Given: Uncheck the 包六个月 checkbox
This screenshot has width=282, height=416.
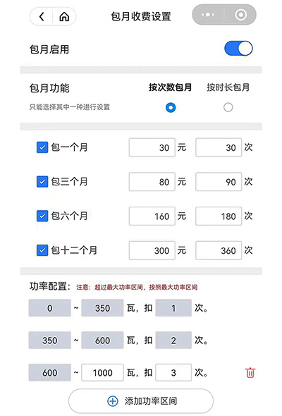Looking at the screenshot, I should (x=42, y=216).
